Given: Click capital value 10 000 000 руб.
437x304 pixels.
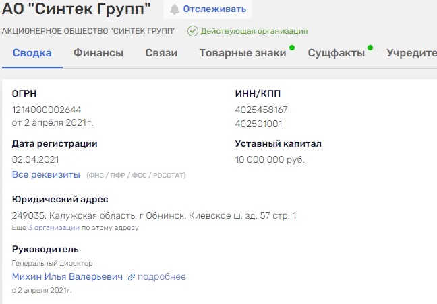Looking at the screenshot, I should click(270, 159).
